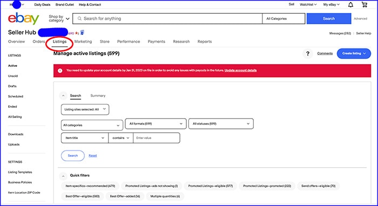Open the All formats (599) dropdown

click(x=156, y=123)
